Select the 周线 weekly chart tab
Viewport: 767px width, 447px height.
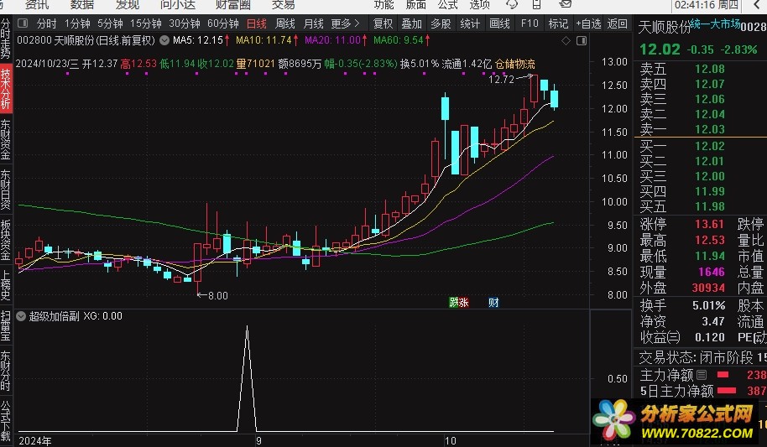[285, 23]
